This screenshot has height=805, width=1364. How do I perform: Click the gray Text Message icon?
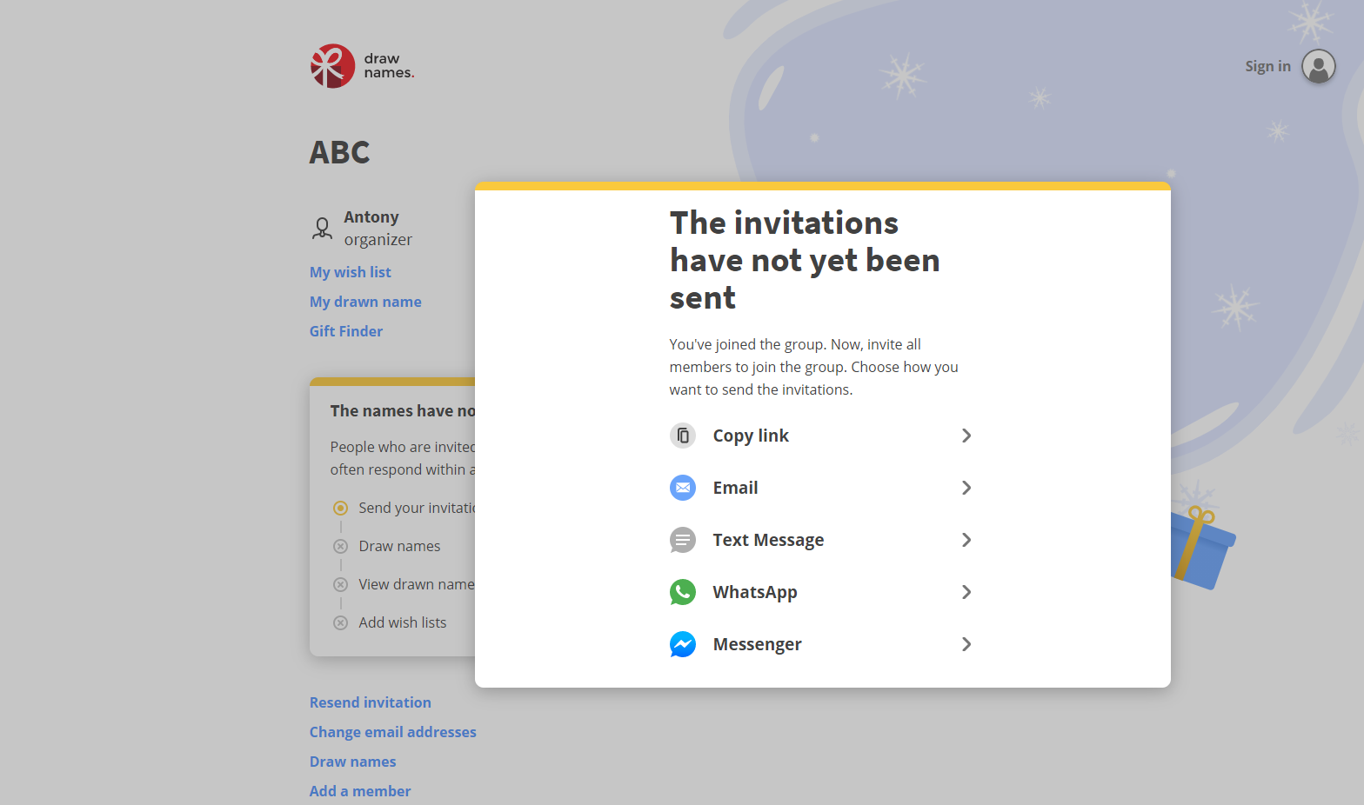(683, 540)
